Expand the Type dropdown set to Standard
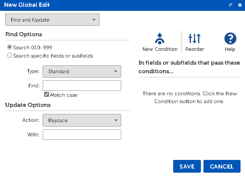 [x=82, y=71]
